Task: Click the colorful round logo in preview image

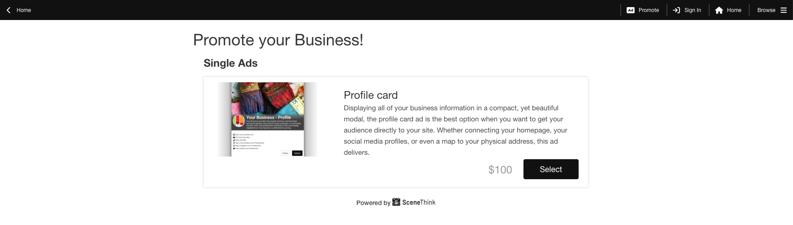Action: tap(239, 121)
